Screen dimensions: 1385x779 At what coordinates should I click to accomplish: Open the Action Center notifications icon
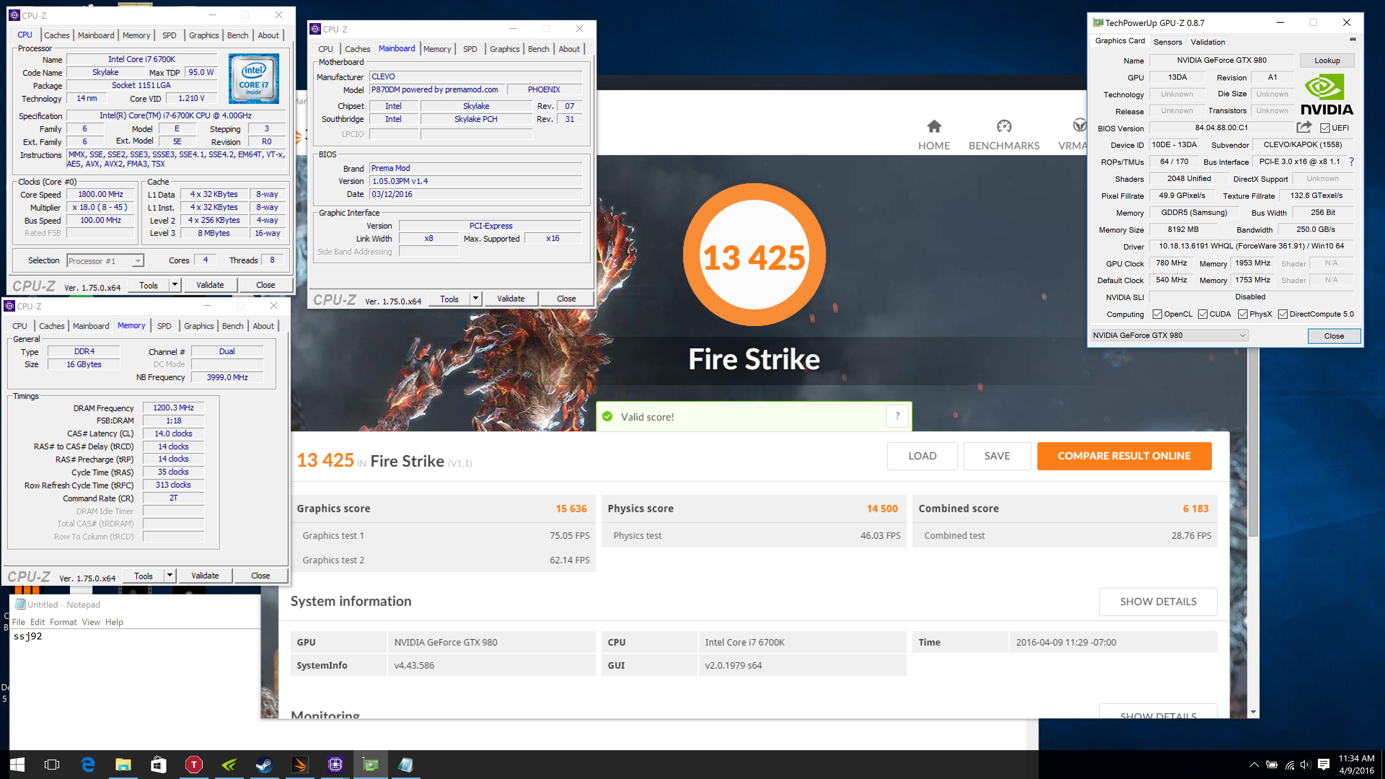(1324, 765)
